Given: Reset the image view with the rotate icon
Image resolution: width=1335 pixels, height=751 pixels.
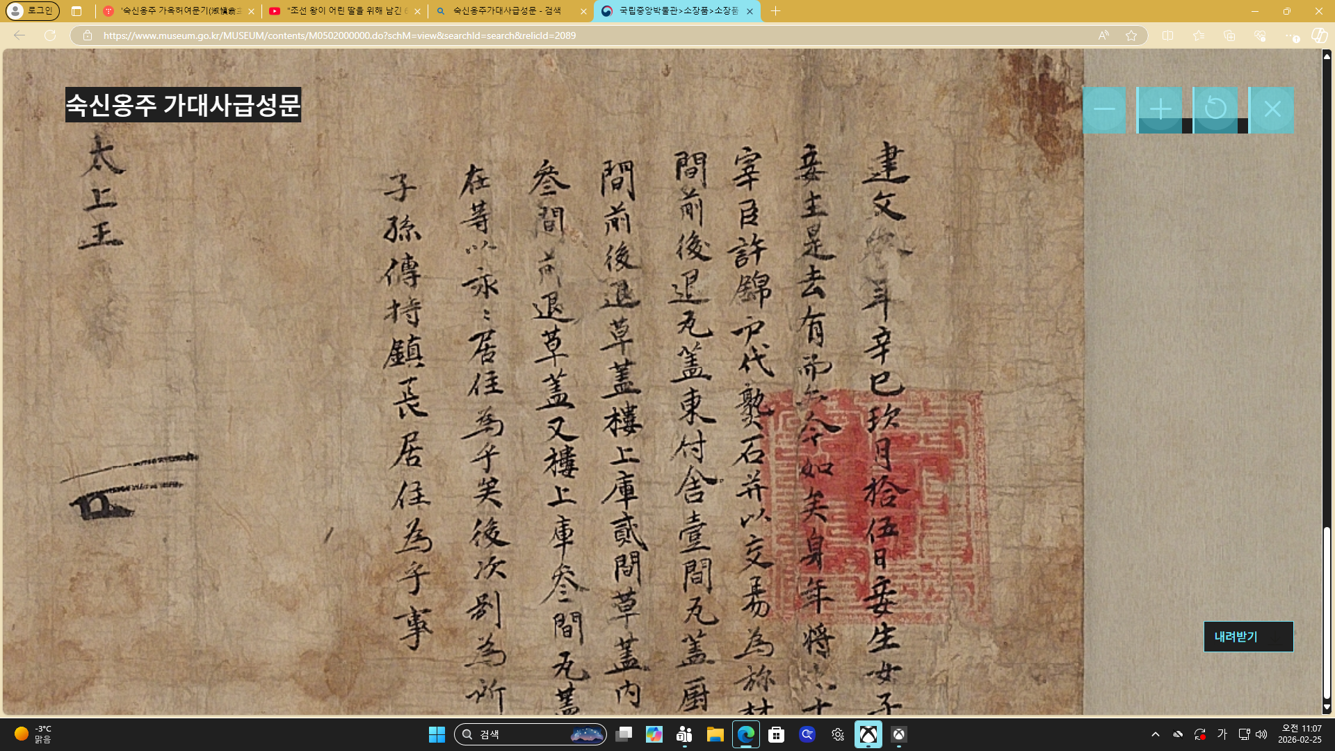Looking at the screenshot, I should 1215,109.
